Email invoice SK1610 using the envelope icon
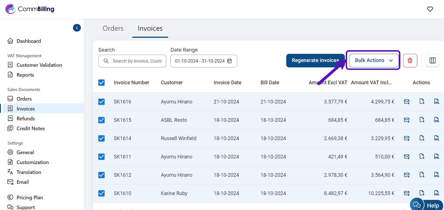 407,193
